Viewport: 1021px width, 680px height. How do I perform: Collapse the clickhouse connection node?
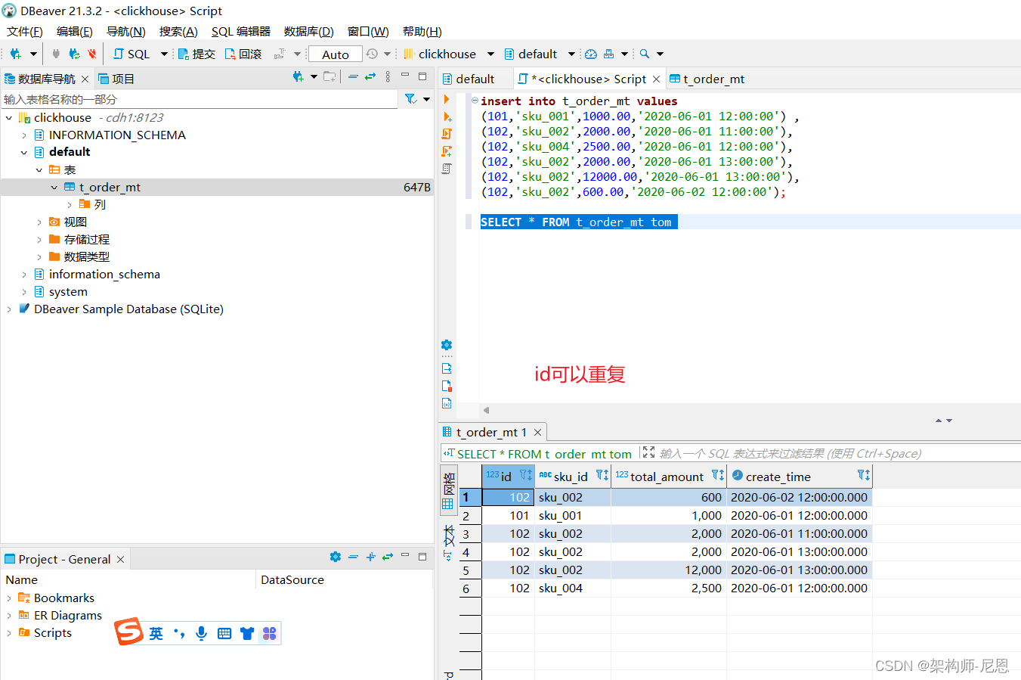[x=9, y=118]
